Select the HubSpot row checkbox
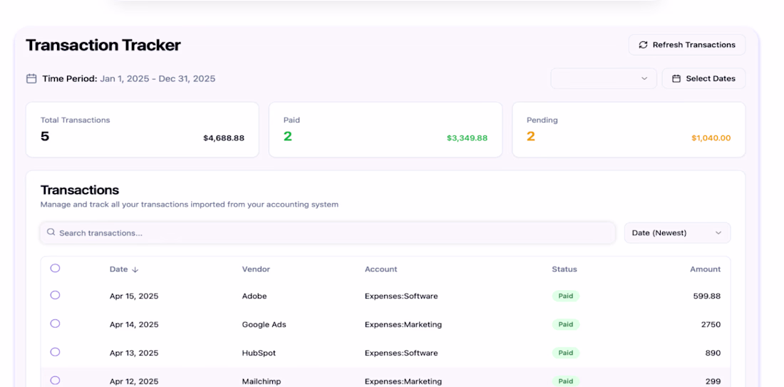This screenshot has height=387, width=784. (x=55, y=352)
